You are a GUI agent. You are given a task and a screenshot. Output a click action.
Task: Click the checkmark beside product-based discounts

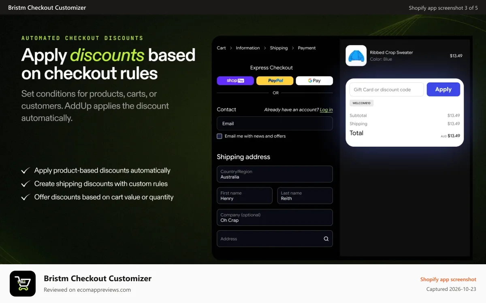pyautogui.click(x=26, y=170)
